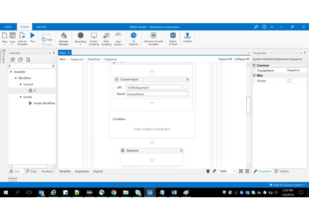309x220 pixels.
Task: Open the Help icon in title bar
Action: (x=264, y=27)
